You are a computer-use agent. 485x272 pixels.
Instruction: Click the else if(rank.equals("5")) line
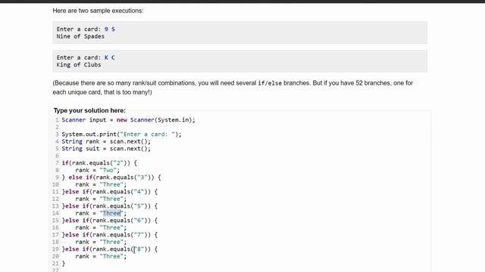[109, 206]
